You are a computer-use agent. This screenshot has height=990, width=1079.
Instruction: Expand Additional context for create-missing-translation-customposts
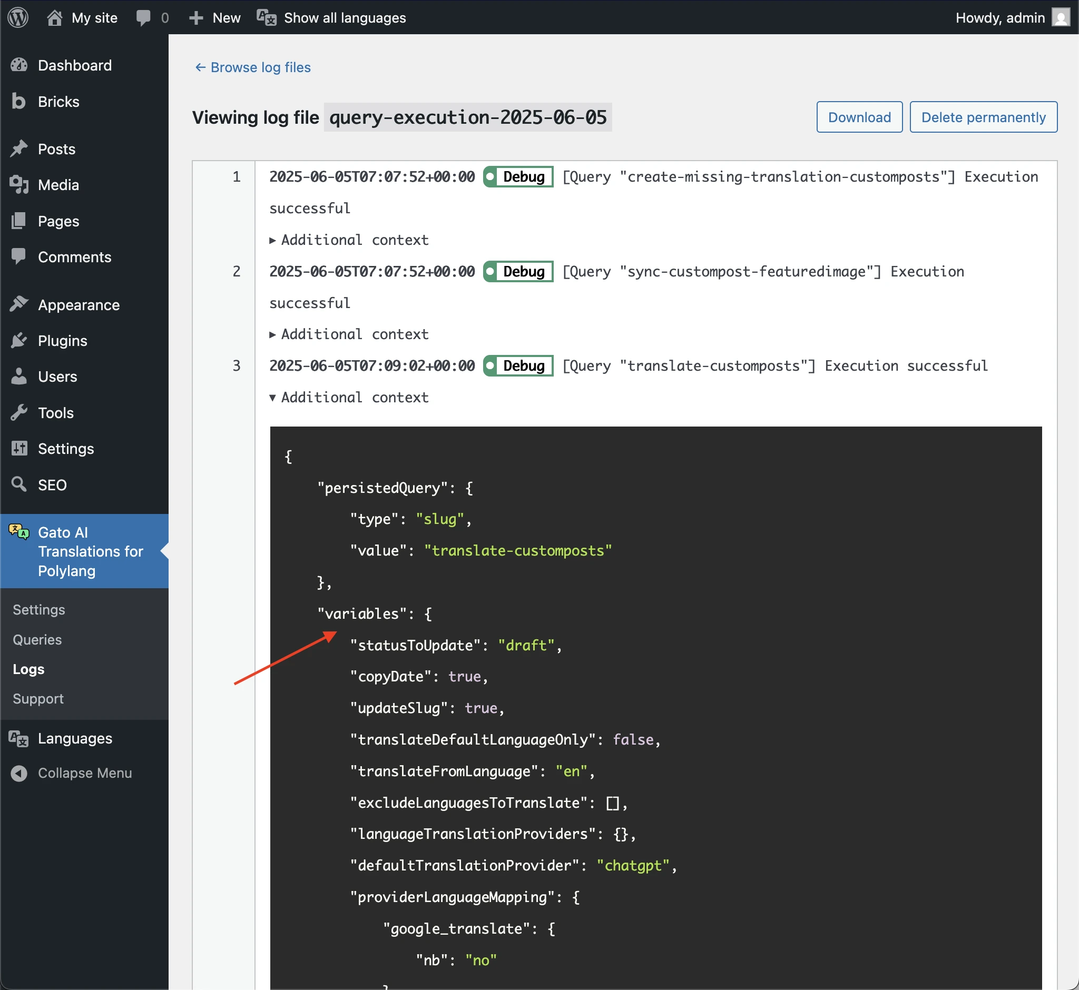click(348, 240)
